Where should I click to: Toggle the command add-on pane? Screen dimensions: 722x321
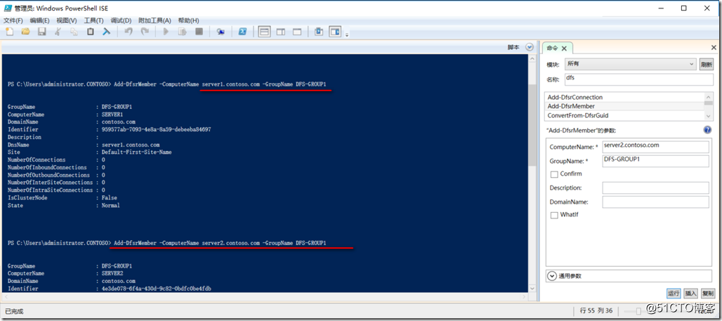[x=335, y=32]
